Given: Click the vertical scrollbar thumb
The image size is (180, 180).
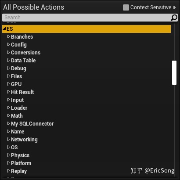Looking at the screenshot, I should pos(174,72).
